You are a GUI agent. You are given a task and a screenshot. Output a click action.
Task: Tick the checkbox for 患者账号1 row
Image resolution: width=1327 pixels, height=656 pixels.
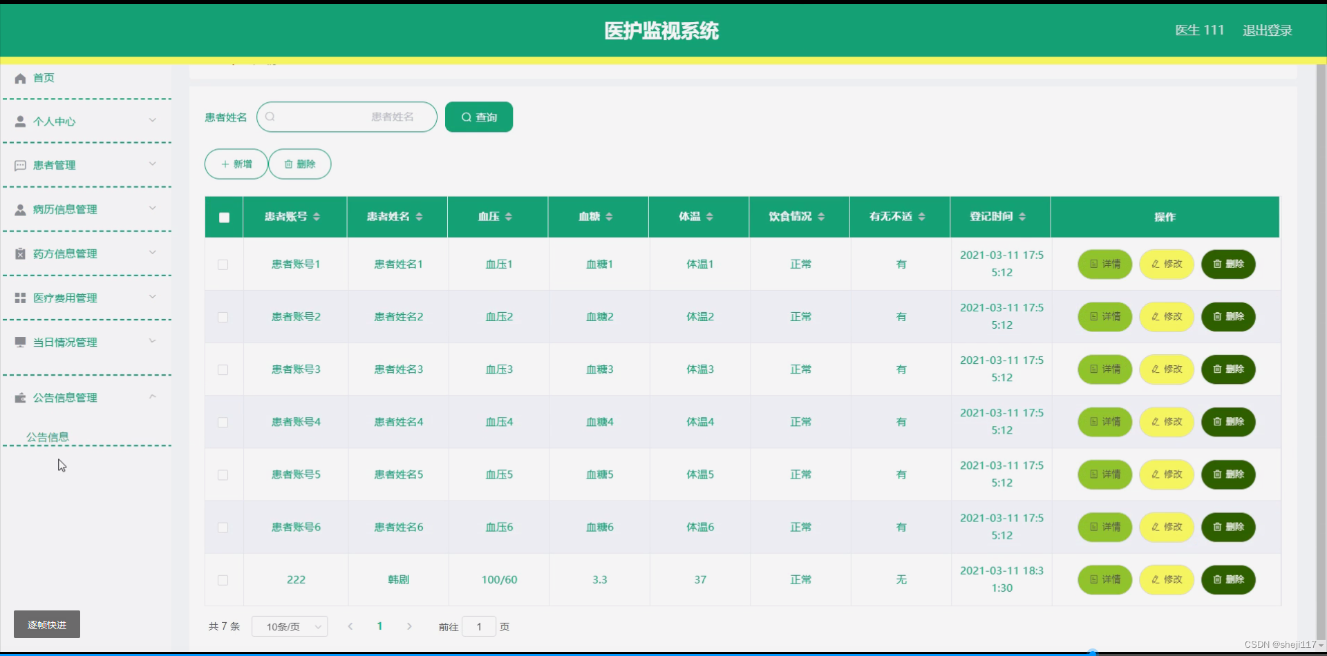point(223,264)
